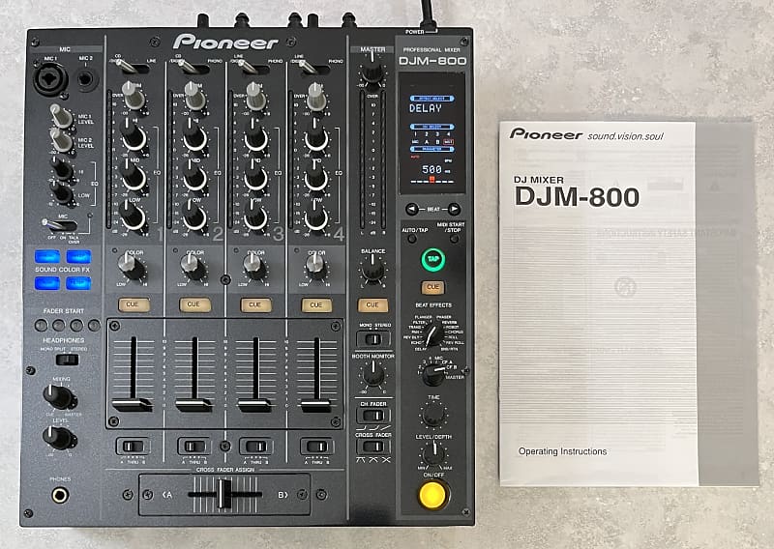
Task: Point to the PHONES headphone jack
Action: 60,495
